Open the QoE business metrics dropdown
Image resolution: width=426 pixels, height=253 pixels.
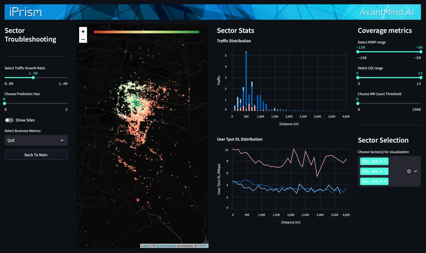(x=35, y=140)
